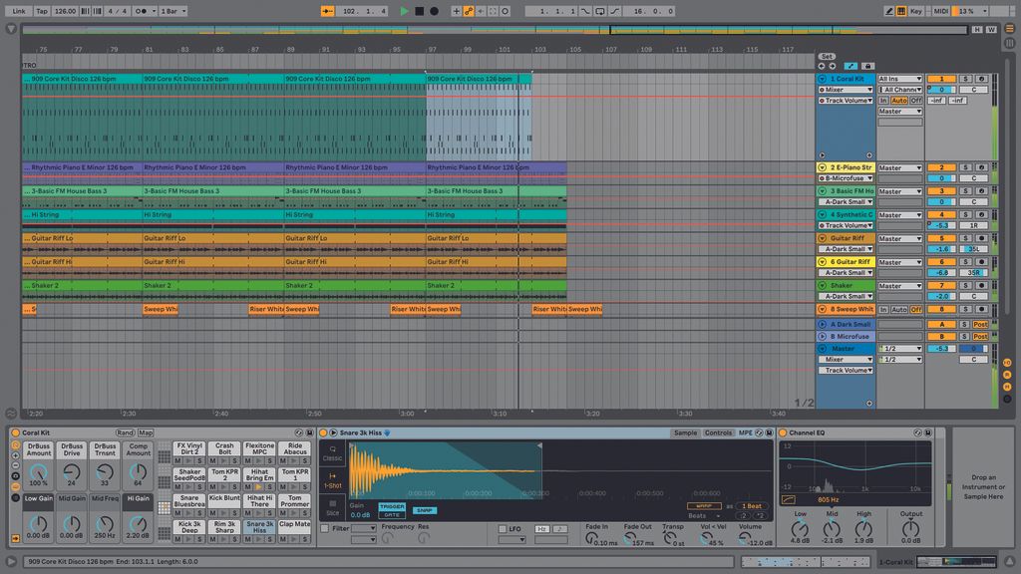Open the All Ins input routing chooser

click(x=899, y=79)
